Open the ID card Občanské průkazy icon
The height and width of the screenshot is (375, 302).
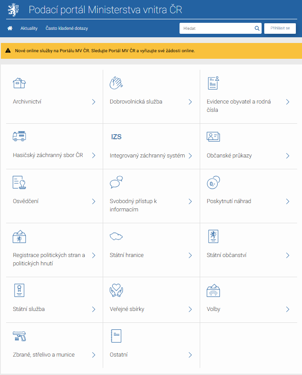(x=213, y=137)
